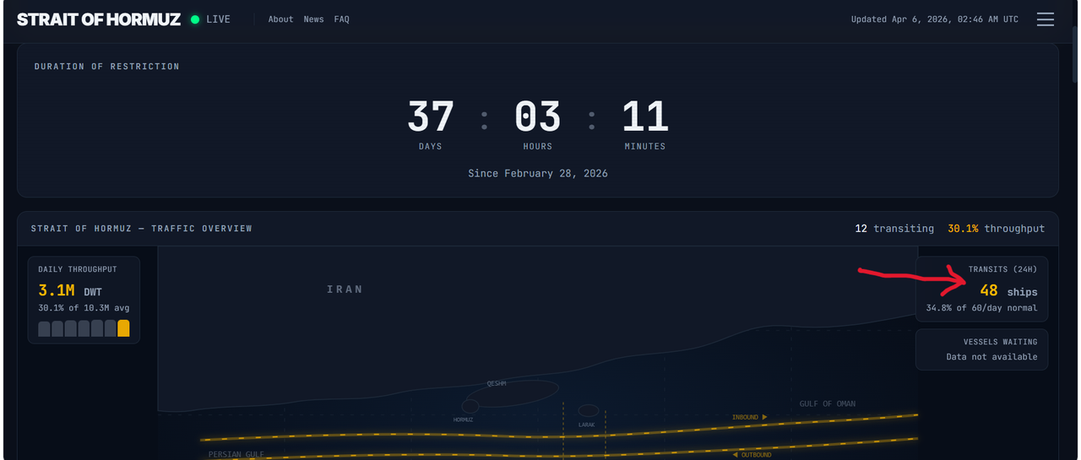
Task: Open the FAQ link
Action: [x=341, y=19]
